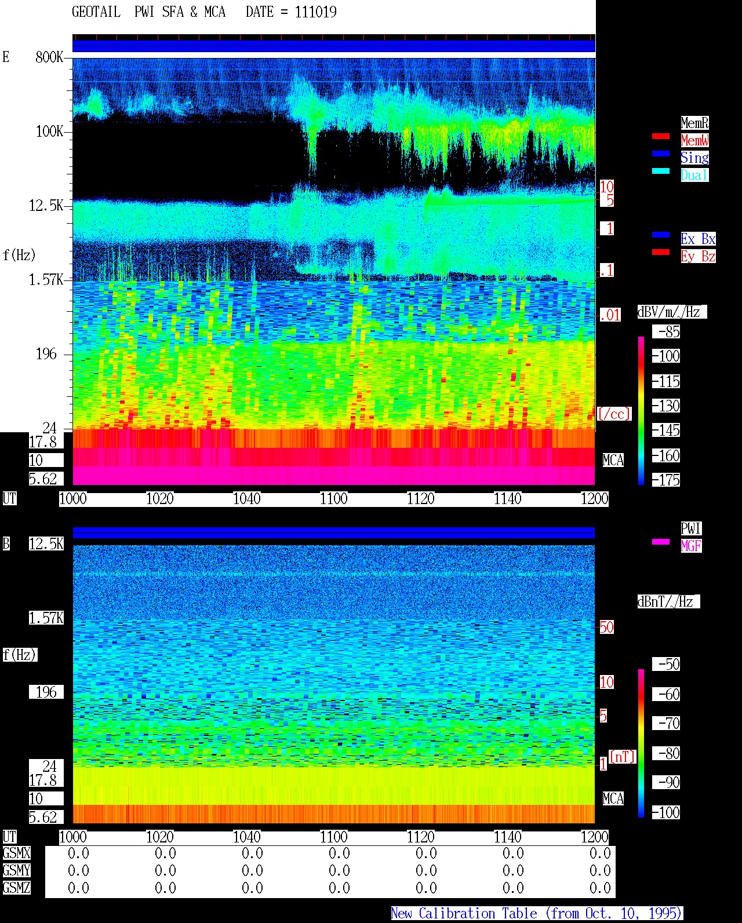Click the magenta MGF legend swatch

(x=661, y=542)
